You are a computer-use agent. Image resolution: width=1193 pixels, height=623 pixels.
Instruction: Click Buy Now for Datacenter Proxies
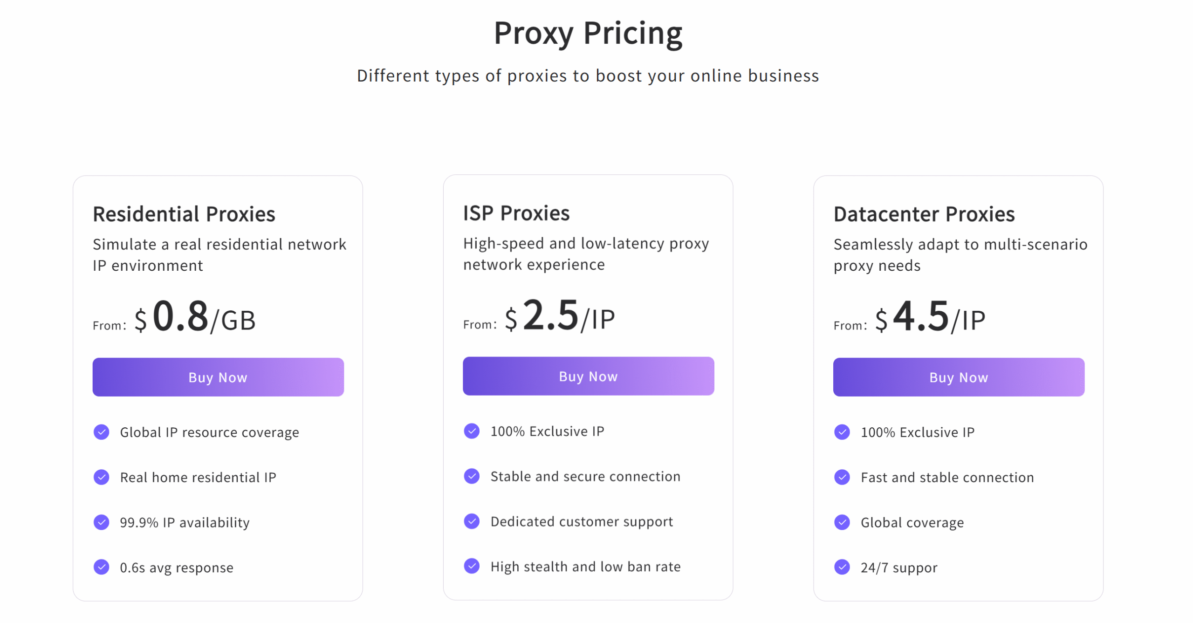(959, 377)
